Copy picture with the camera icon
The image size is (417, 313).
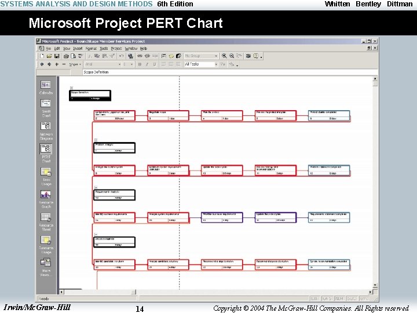pyautogui.click(x=248, y=56)
